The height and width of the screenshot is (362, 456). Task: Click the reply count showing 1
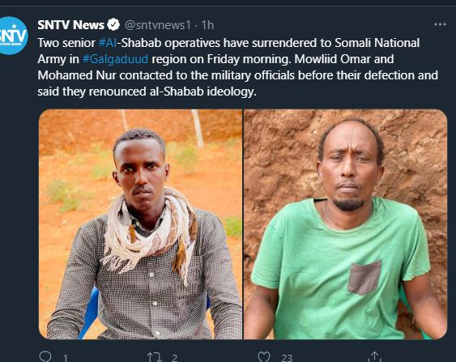[66, 358]
